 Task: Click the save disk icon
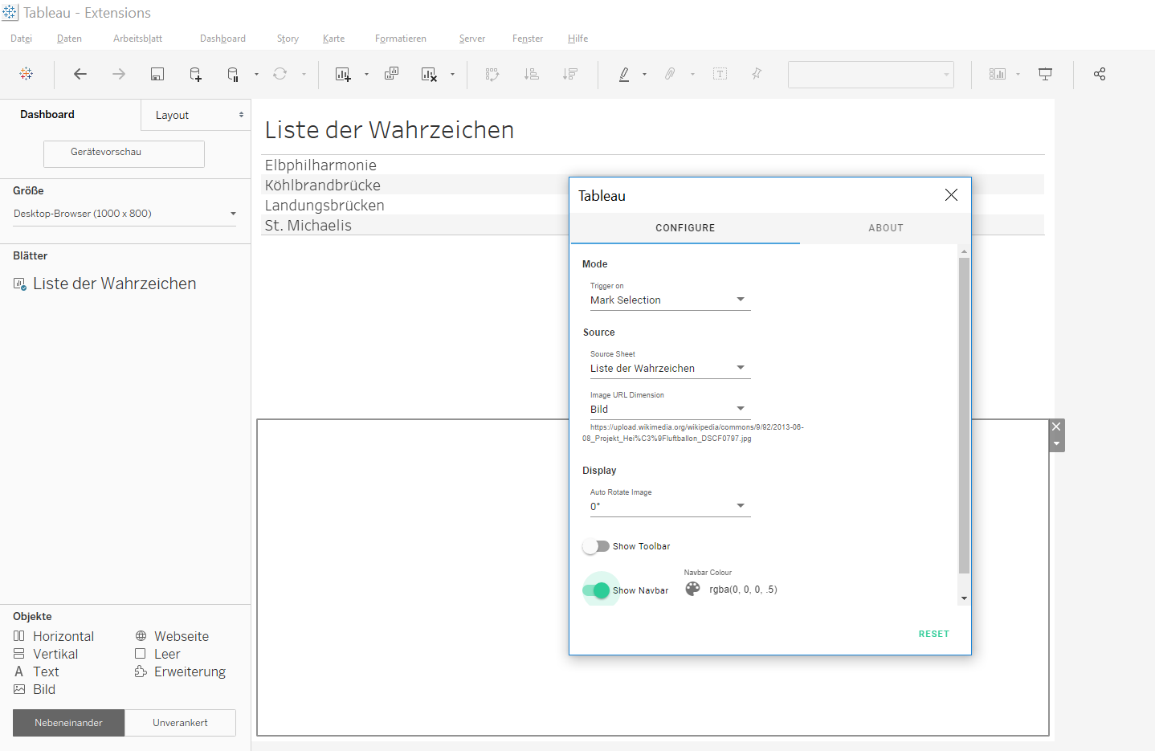pos(157,74)
